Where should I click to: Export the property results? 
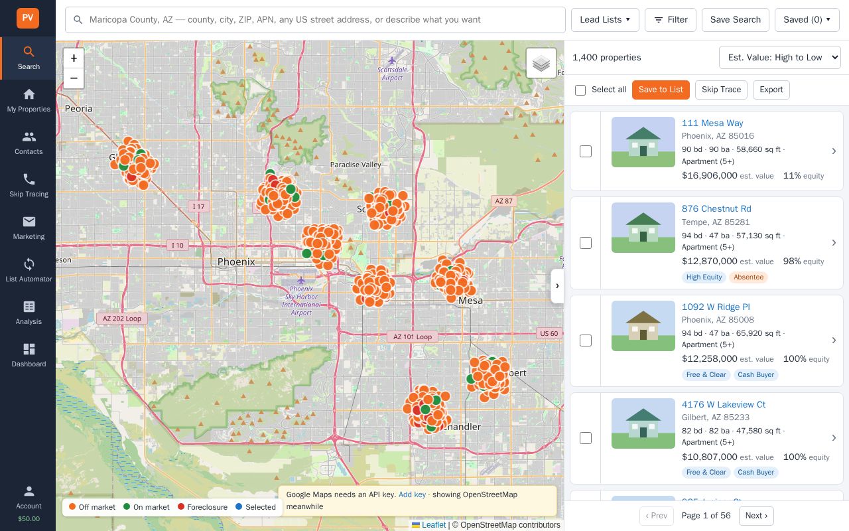(771, 90)
